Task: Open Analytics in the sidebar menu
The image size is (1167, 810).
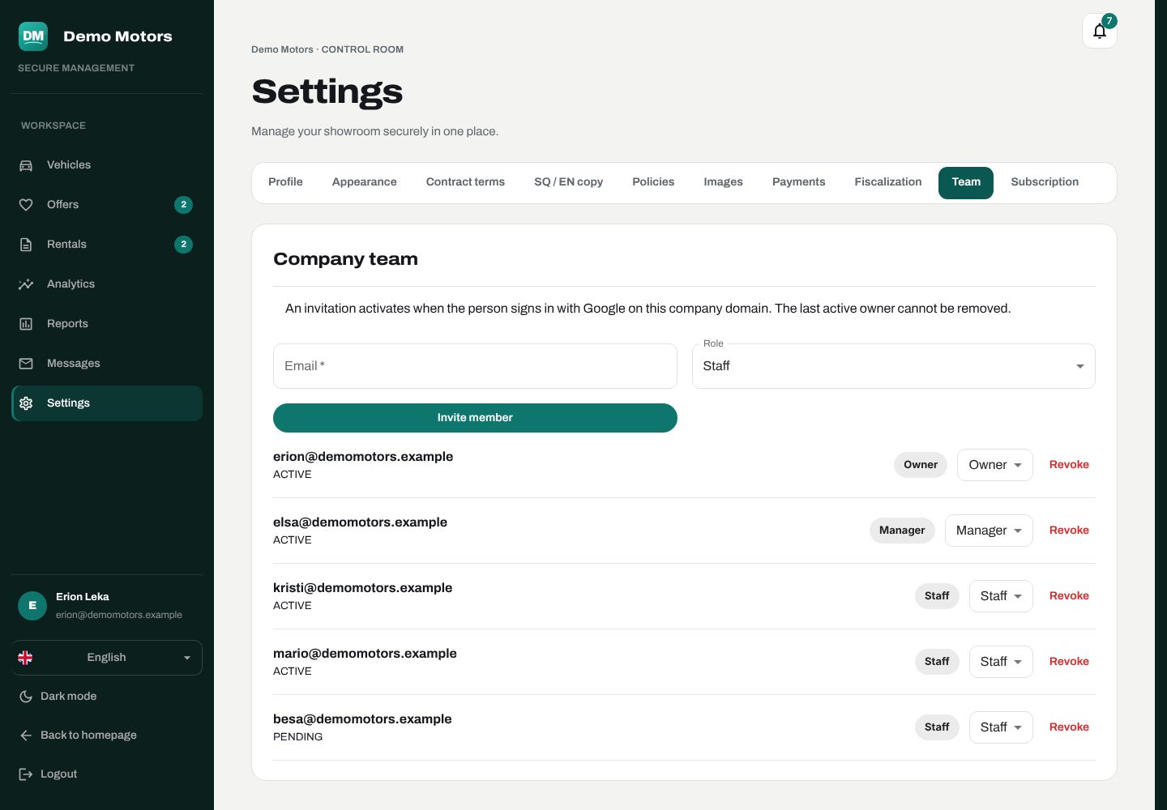Action: coord(107,284)
